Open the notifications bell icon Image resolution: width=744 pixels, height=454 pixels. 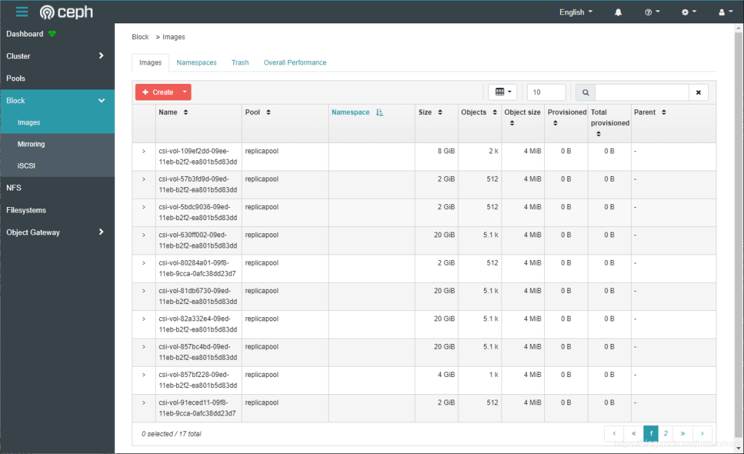[618, 12]
